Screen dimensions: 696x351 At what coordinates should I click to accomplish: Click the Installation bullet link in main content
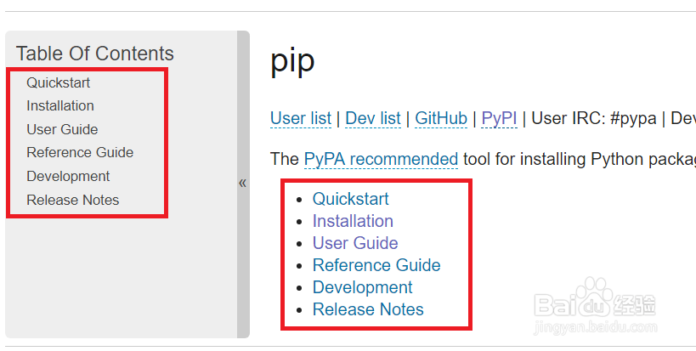pyautogui.click(x=353, y=221)
